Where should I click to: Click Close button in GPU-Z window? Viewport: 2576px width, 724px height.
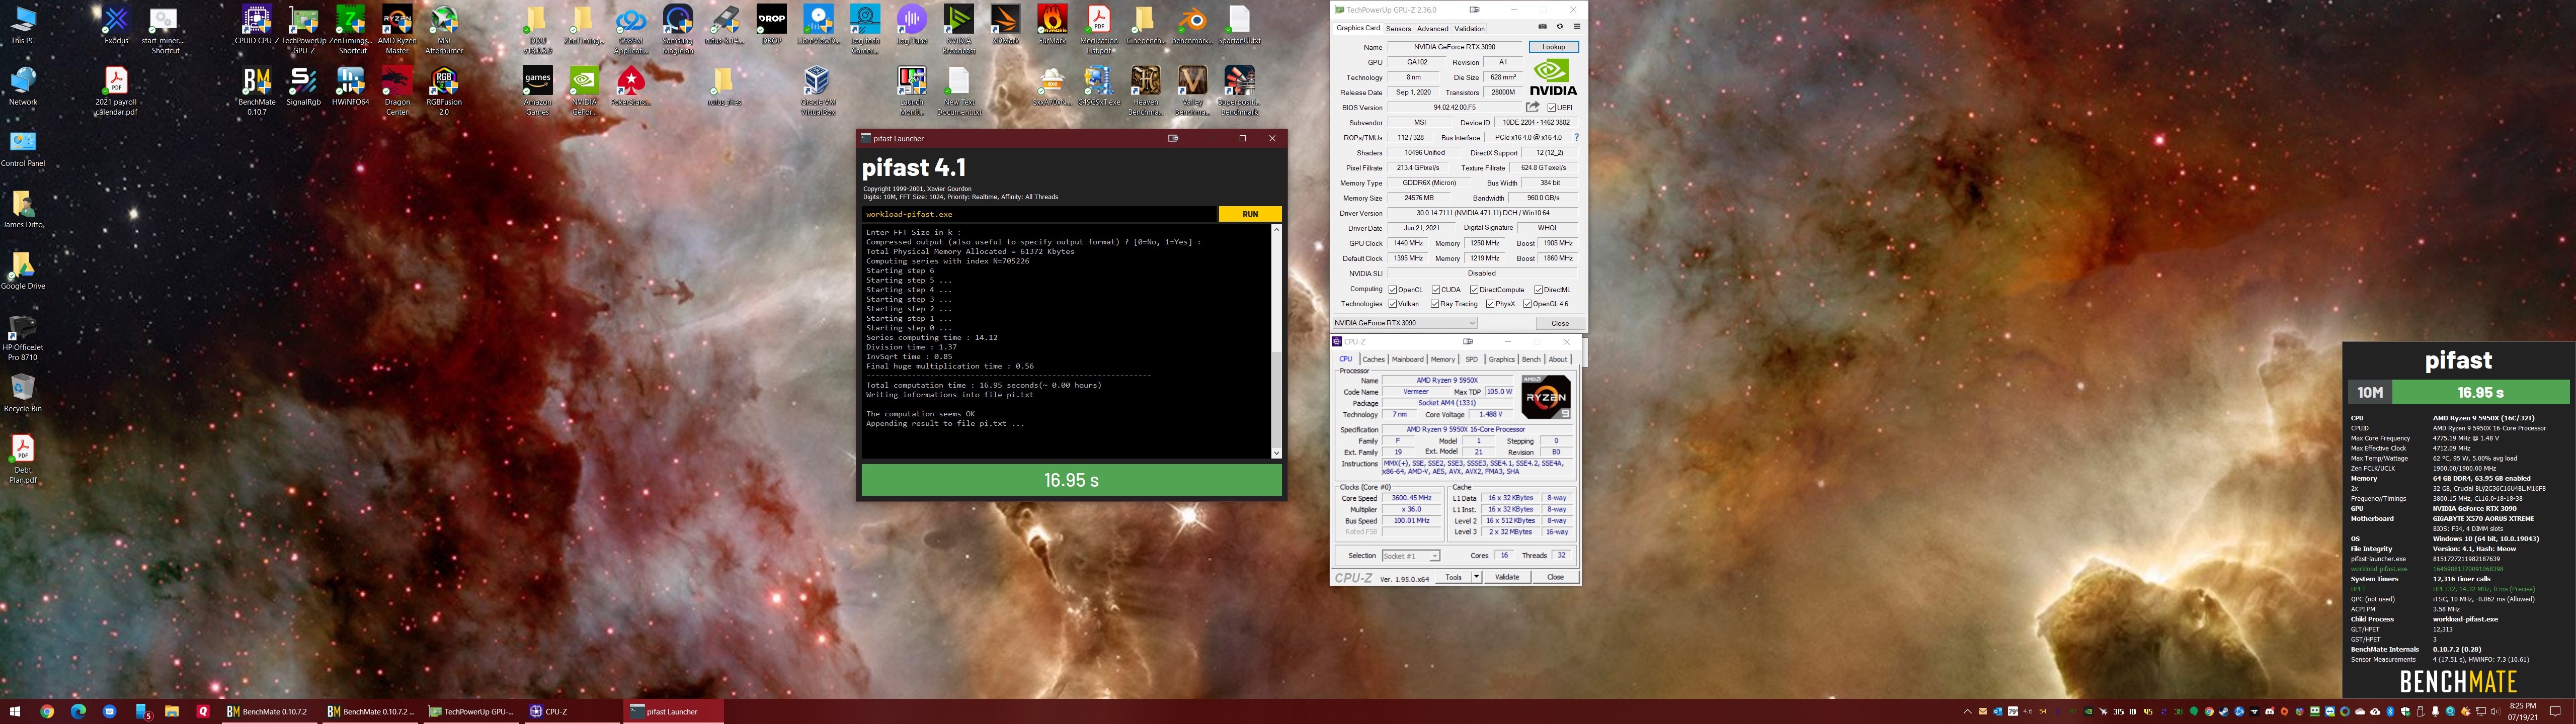click(1559, 323)
